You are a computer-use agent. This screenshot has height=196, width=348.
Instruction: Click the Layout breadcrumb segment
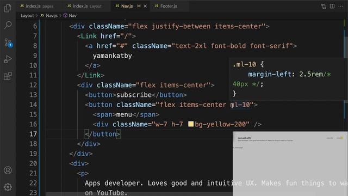pos(27,16)
